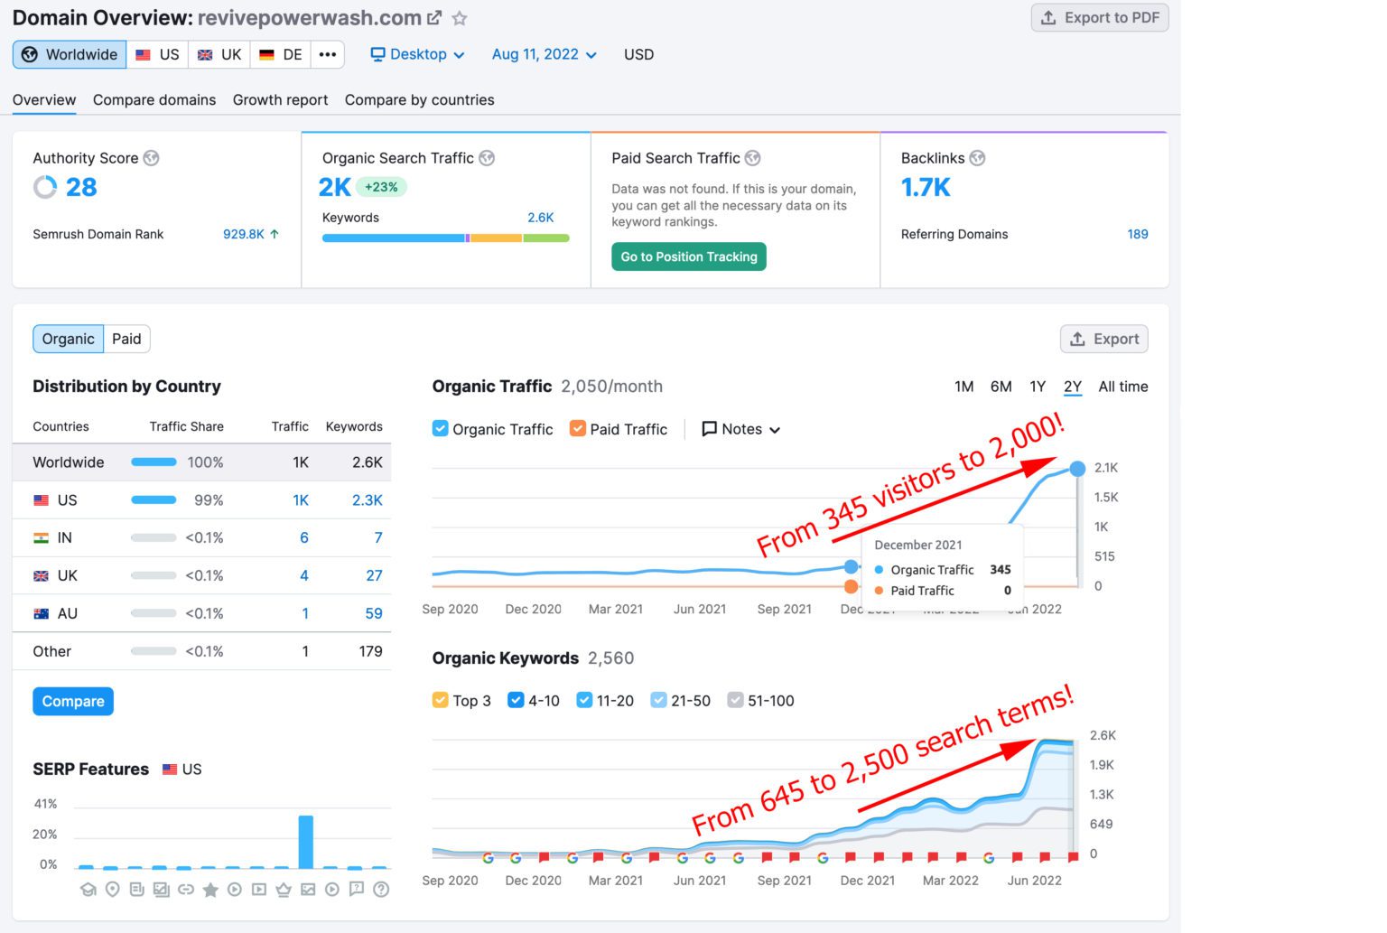
Task: Click the Authority Score info globe icon
Action: click(152, 158)
